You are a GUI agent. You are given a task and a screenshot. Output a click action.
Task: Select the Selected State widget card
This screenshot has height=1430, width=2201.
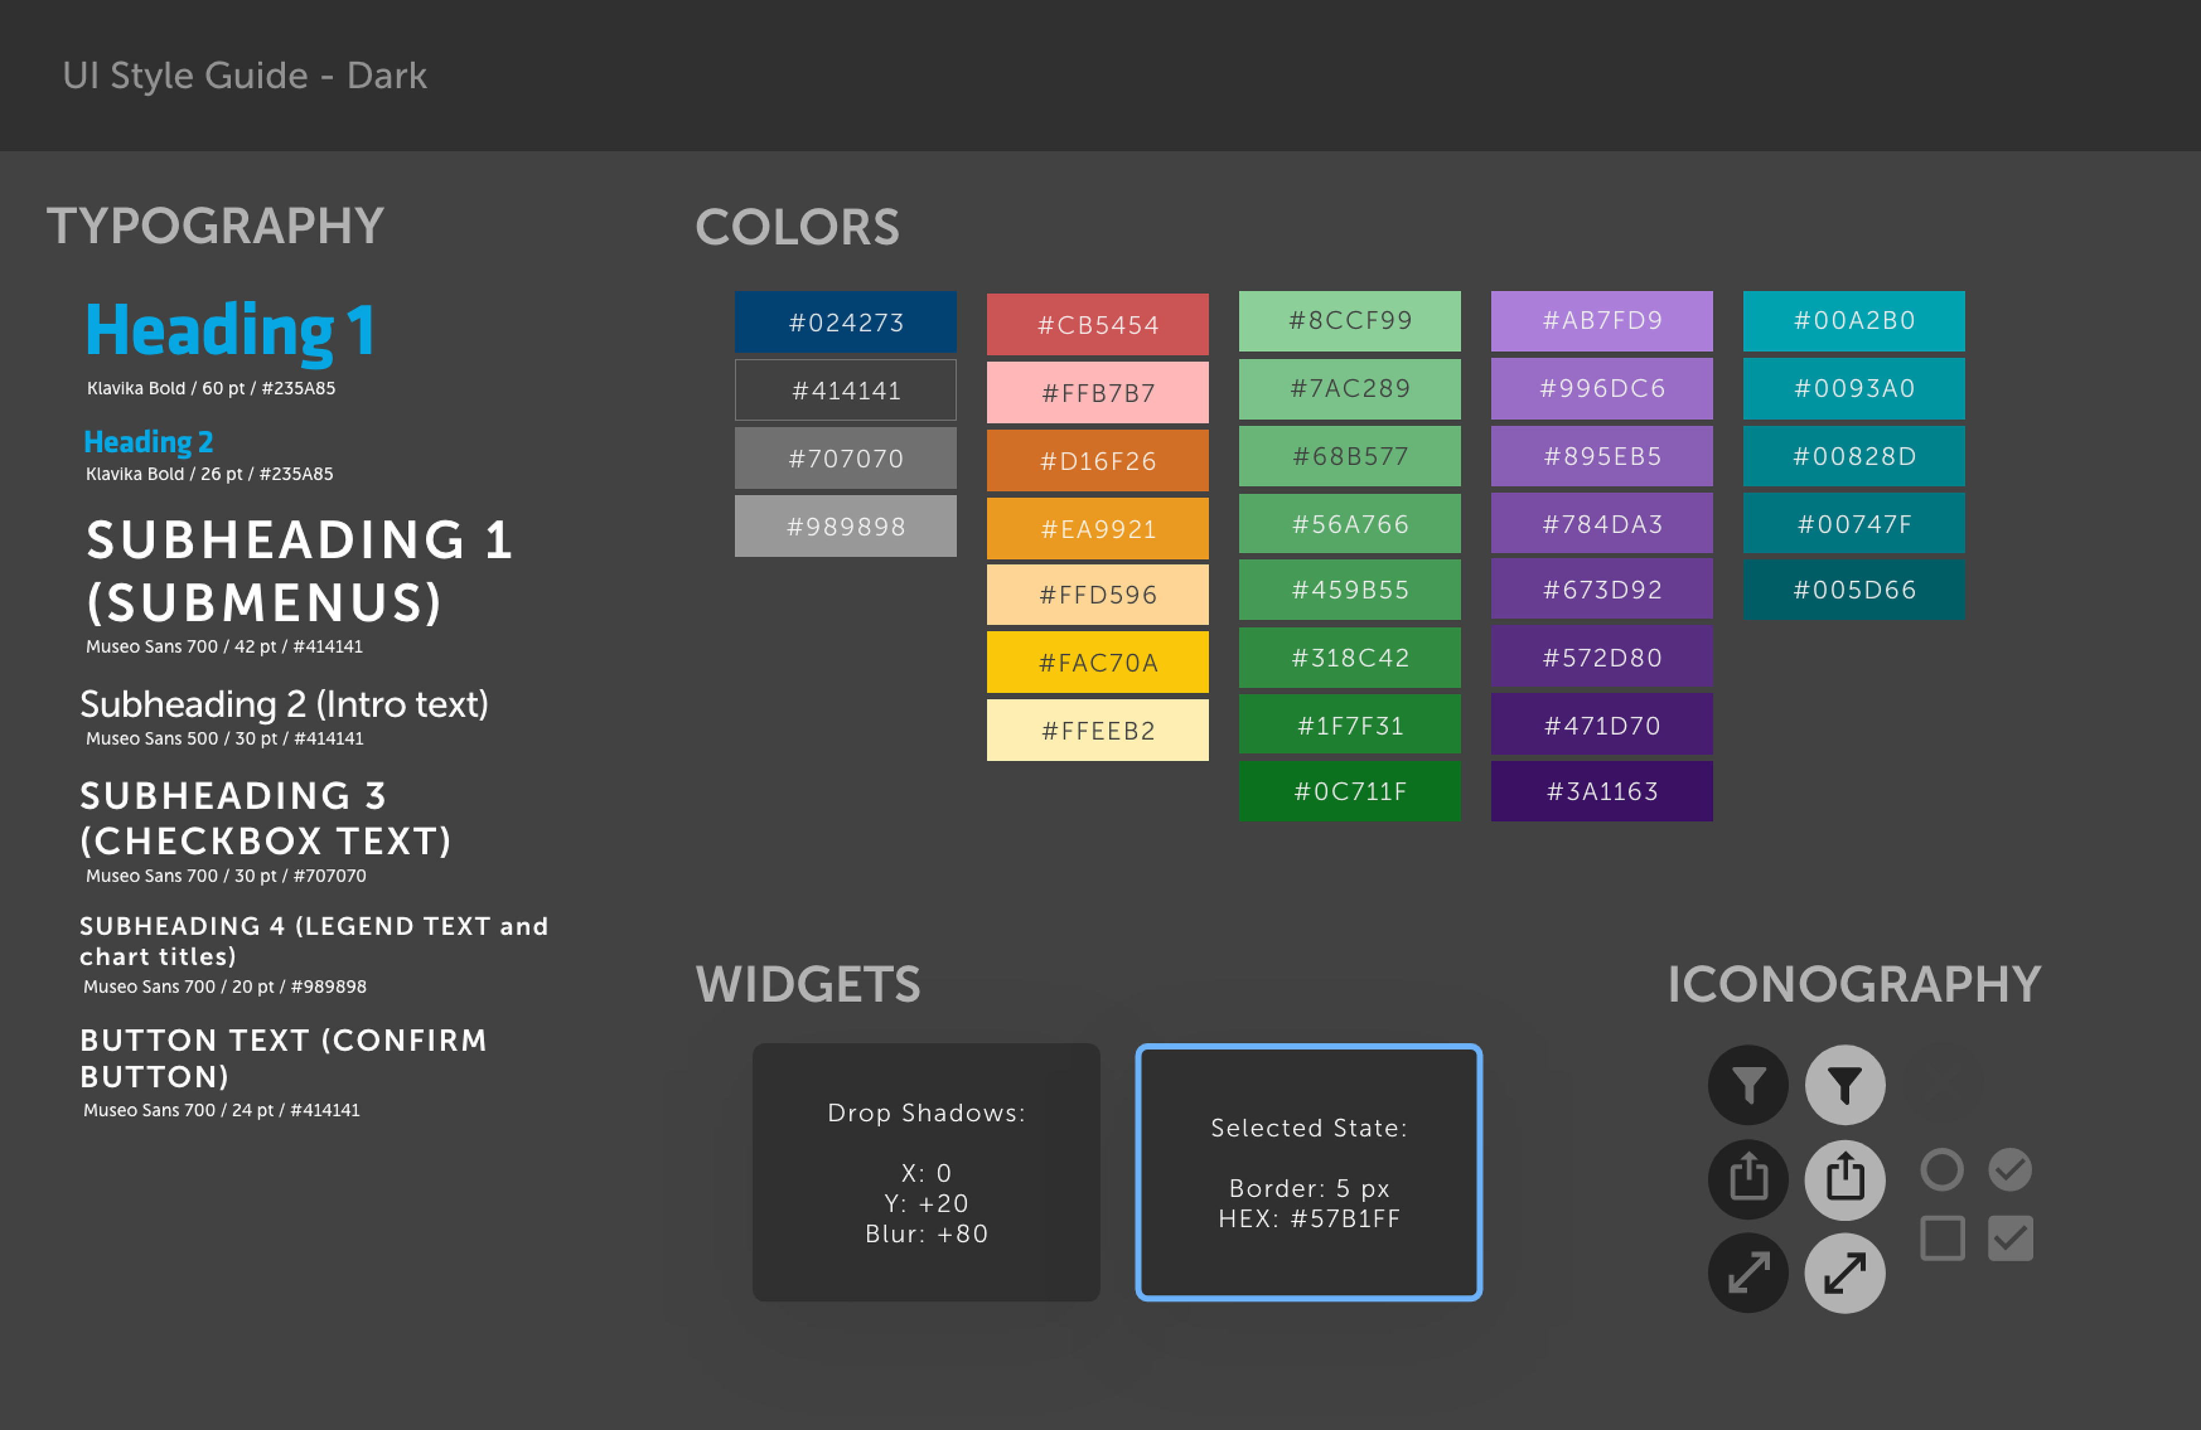1309,1172
